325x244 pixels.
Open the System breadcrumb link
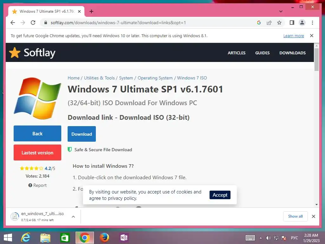[x=126, y=78]
